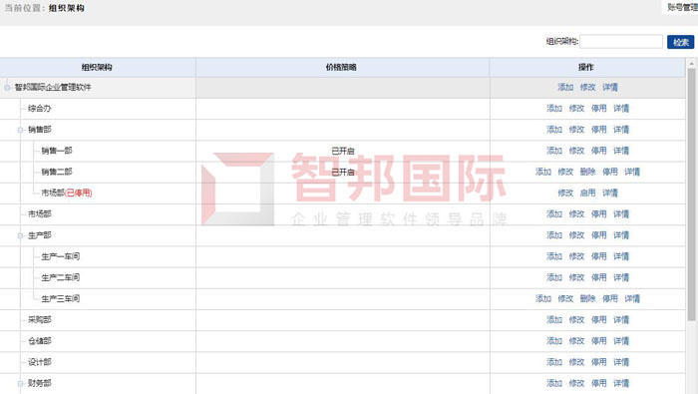Click the 组织架构 search input field

pyautogui.click(x=621, y=42)
